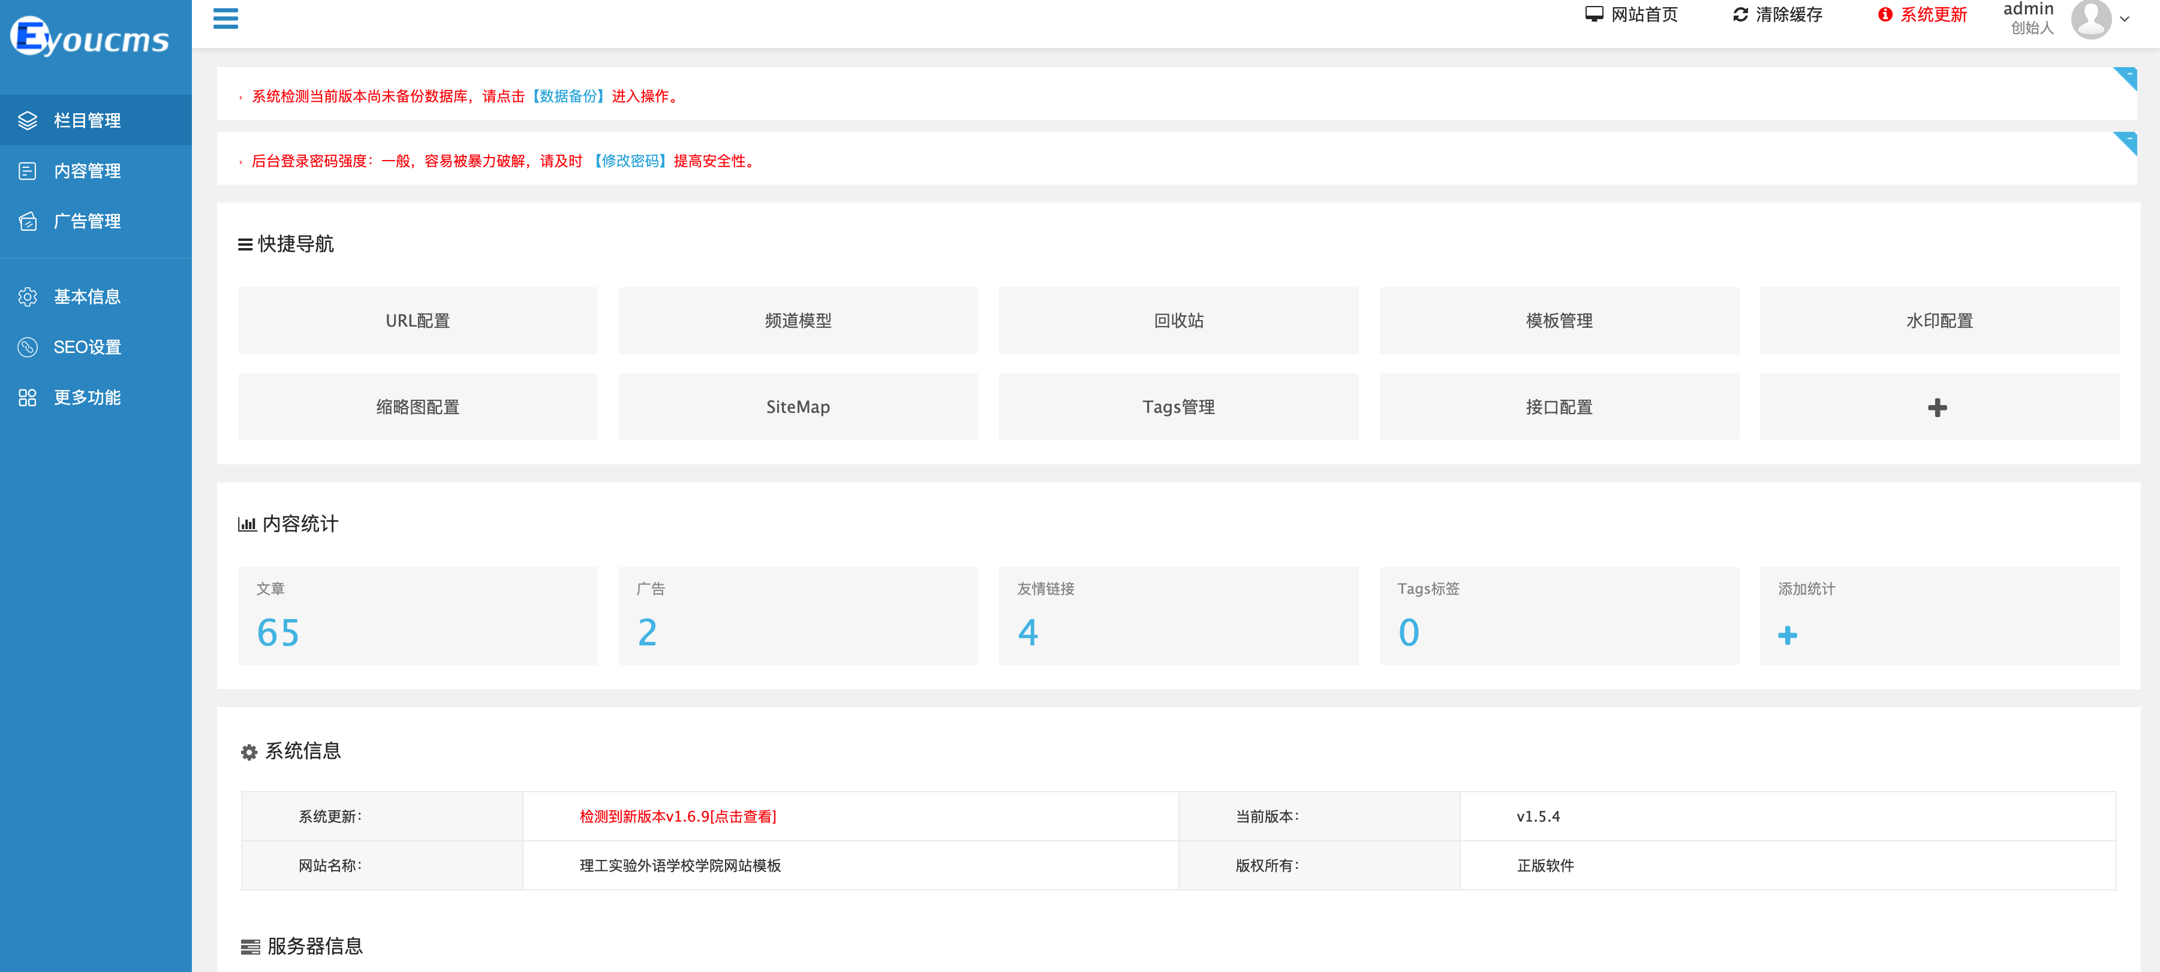Toggle the sidebar hamburger menu icon
This screenshot has width=2160, height=972.
pyautogui.click(x=225, y=17)
